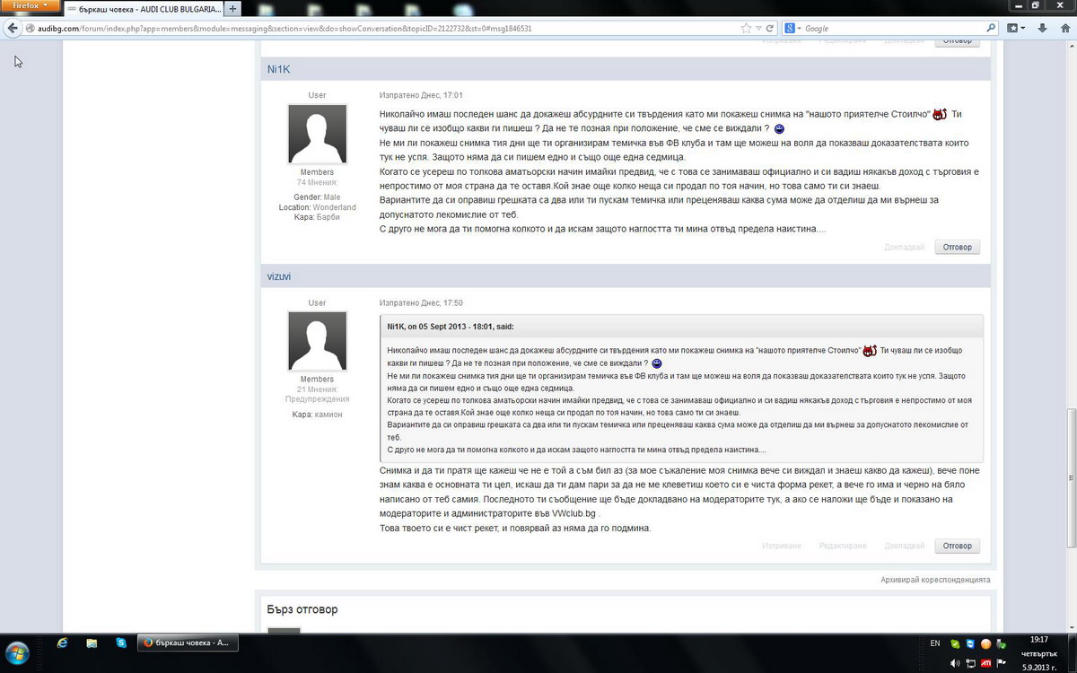The height and width of the screenshot is (673, 1077).
Task: Click Отговор button under vizuvi's message
Action: pos(957,546)
